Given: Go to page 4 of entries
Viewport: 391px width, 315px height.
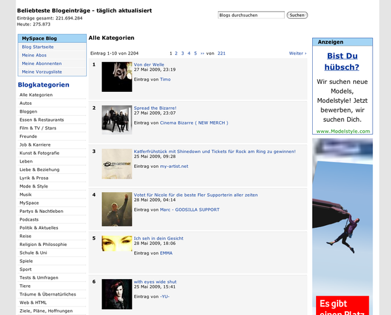Looking at the screenshot, I should pyautogui.click(x=189, y=53).
